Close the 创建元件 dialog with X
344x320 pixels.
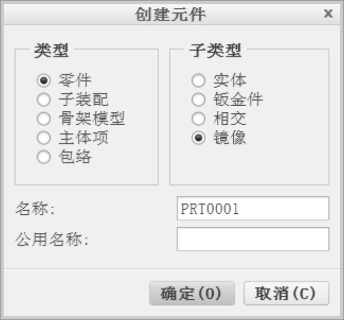tap(328, 14)
